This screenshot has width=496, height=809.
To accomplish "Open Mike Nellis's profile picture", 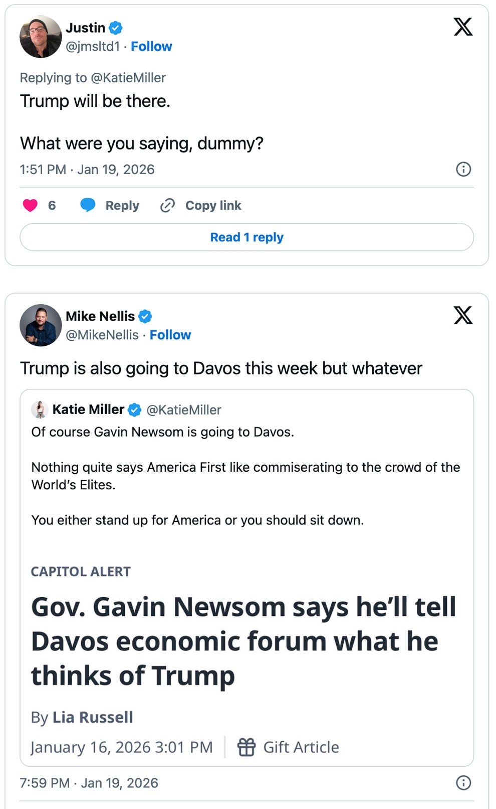I will coord(40,325).
